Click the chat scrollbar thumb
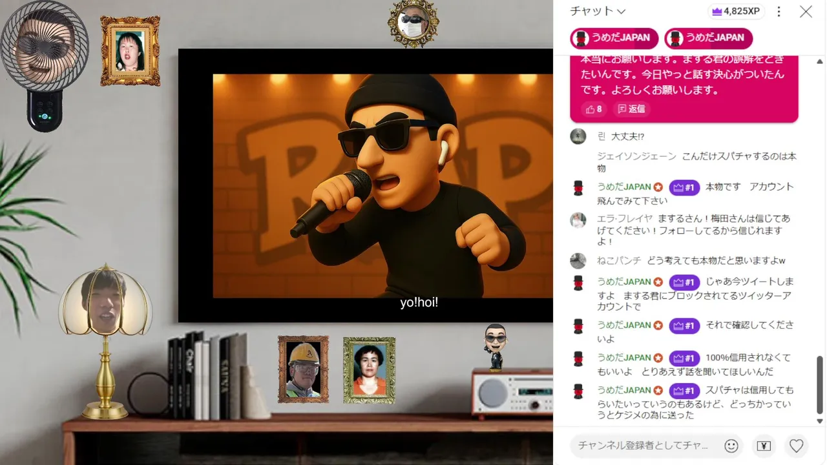Viewport: 827px width, 465px height. tap(821, 384)
